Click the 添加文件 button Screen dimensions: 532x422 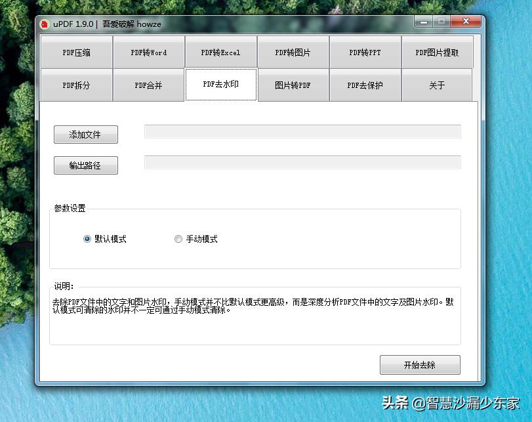click(85, 135)
